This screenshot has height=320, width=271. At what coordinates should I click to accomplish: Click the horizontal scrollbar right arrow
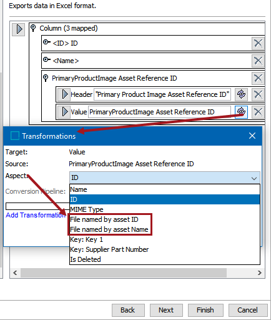[259, 272]
